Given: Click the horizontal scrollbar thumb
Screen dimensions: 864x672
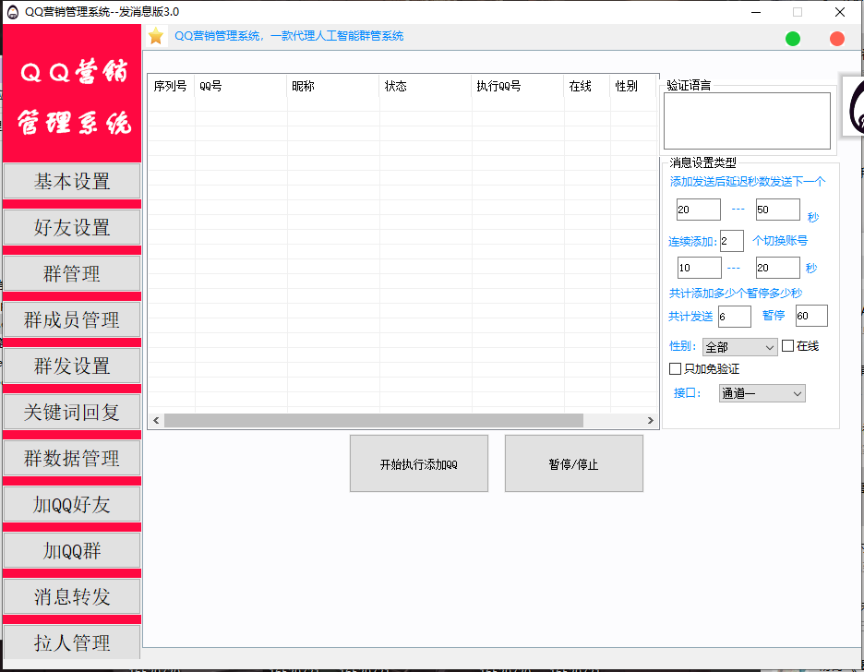Looking at the screenshot, I should (374, 421).
